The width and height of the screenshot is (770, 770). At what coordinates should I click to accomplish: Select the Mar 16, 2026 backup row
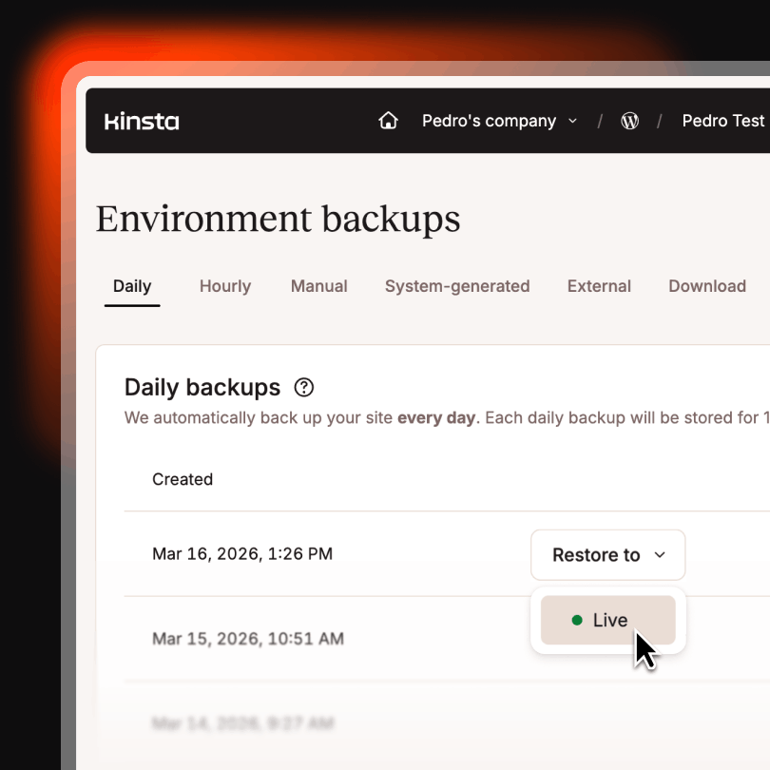242,554
